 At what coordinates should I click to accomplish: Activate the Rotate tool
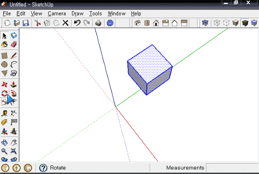pyautogui.click(x=5, y=93)
